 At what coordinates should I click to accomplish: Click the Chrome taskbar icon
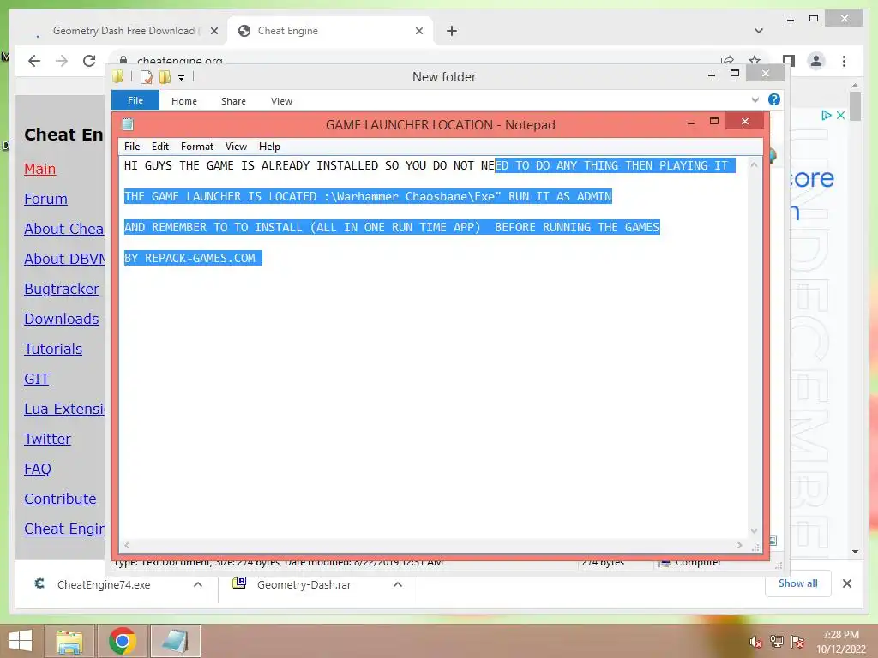pyautogui.click(x=122, y=641)
